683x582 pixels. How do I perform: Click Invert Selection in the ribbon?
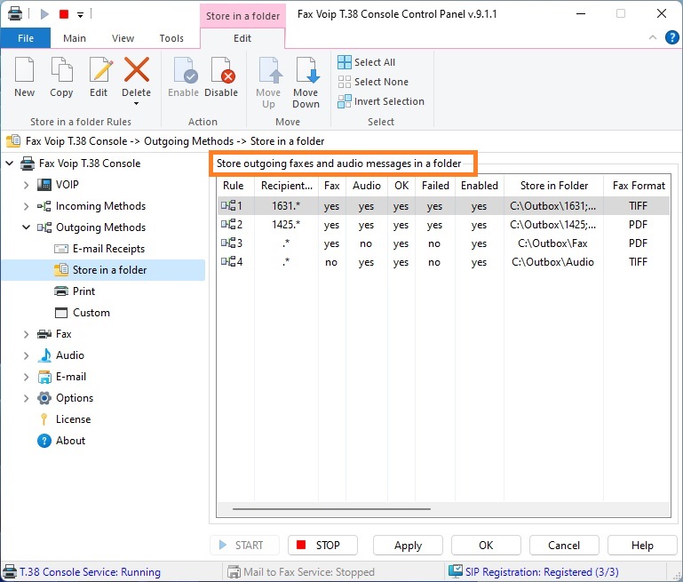coord(381,101)
